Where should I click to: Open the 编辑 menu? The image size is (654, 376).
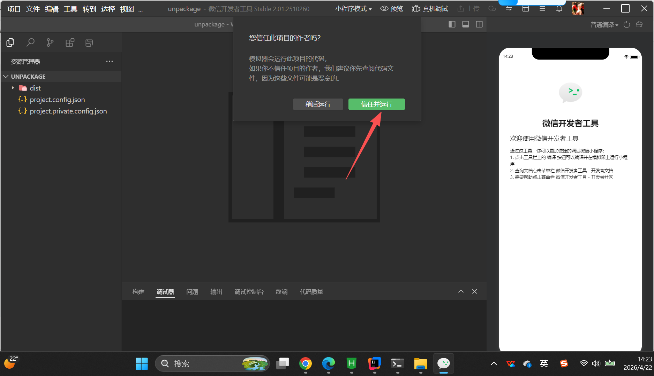click(52, 9)
